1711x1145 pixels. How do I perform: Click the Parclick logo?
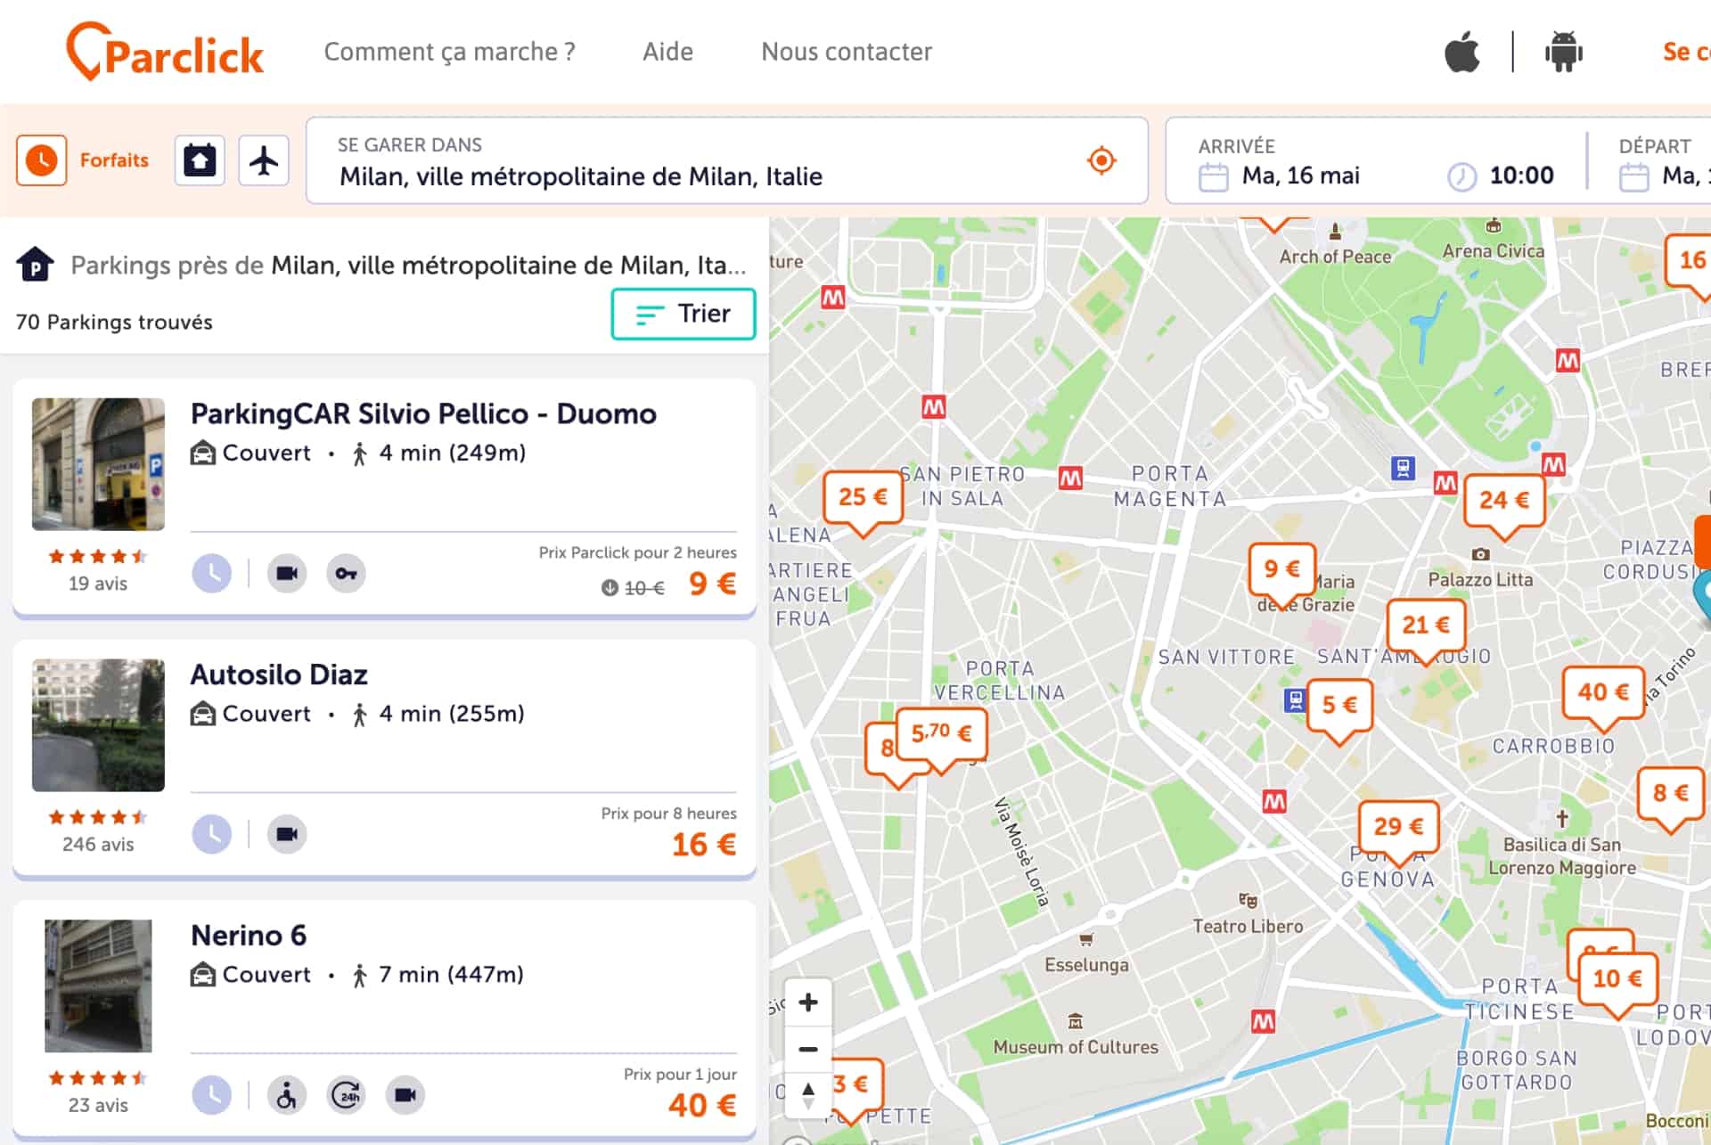tap(165, 52)
